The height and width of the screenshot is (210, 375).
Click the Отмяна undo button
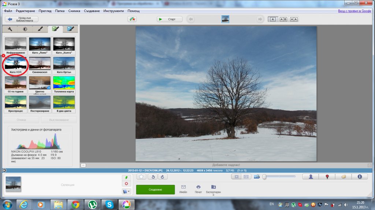(x=21, y=120)
